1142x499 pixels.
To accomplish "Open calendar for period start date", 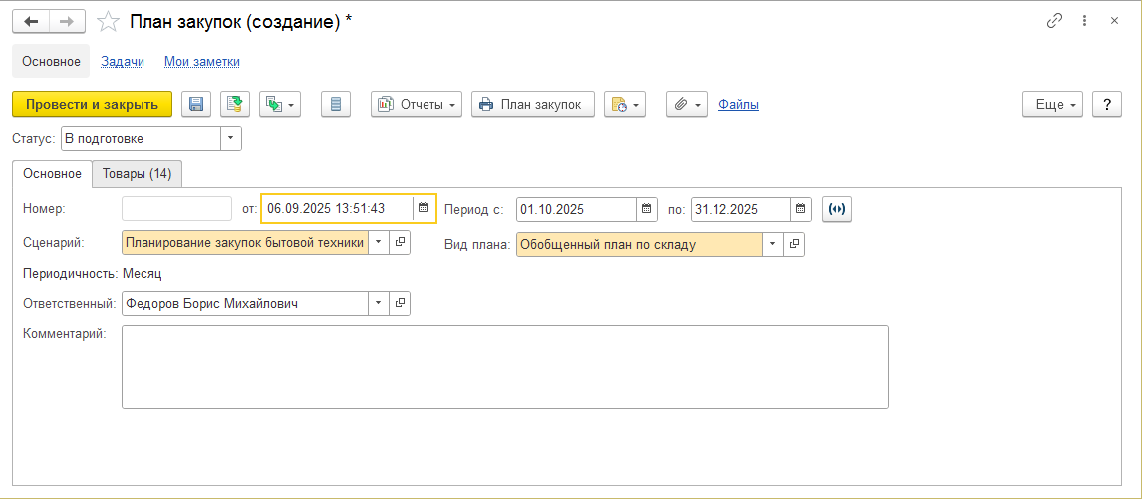I will (x=646, y=209).
